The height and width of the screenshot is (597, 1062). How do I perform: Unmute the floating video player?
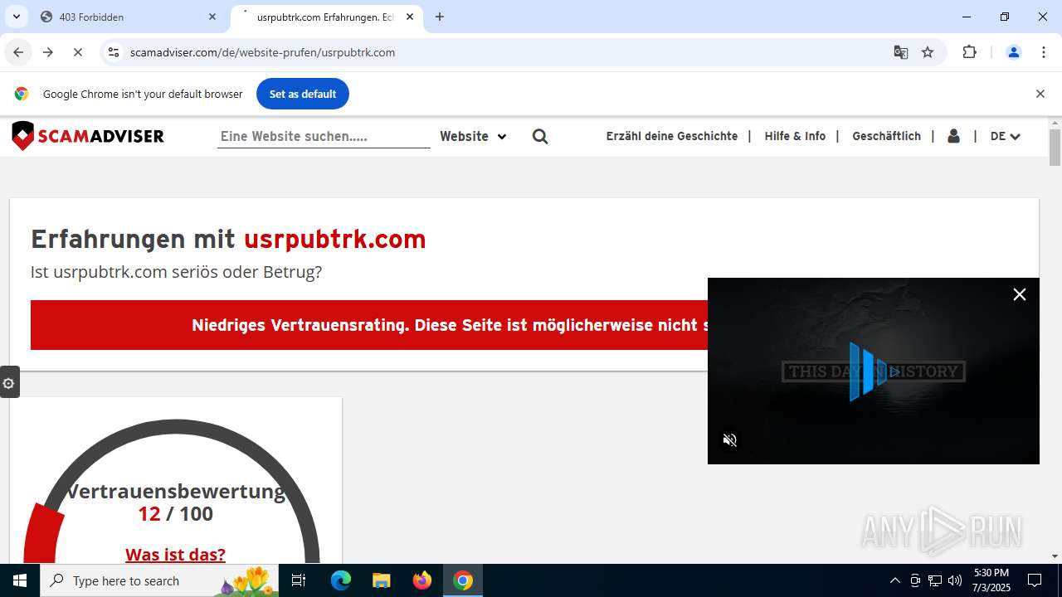point(730,440)
